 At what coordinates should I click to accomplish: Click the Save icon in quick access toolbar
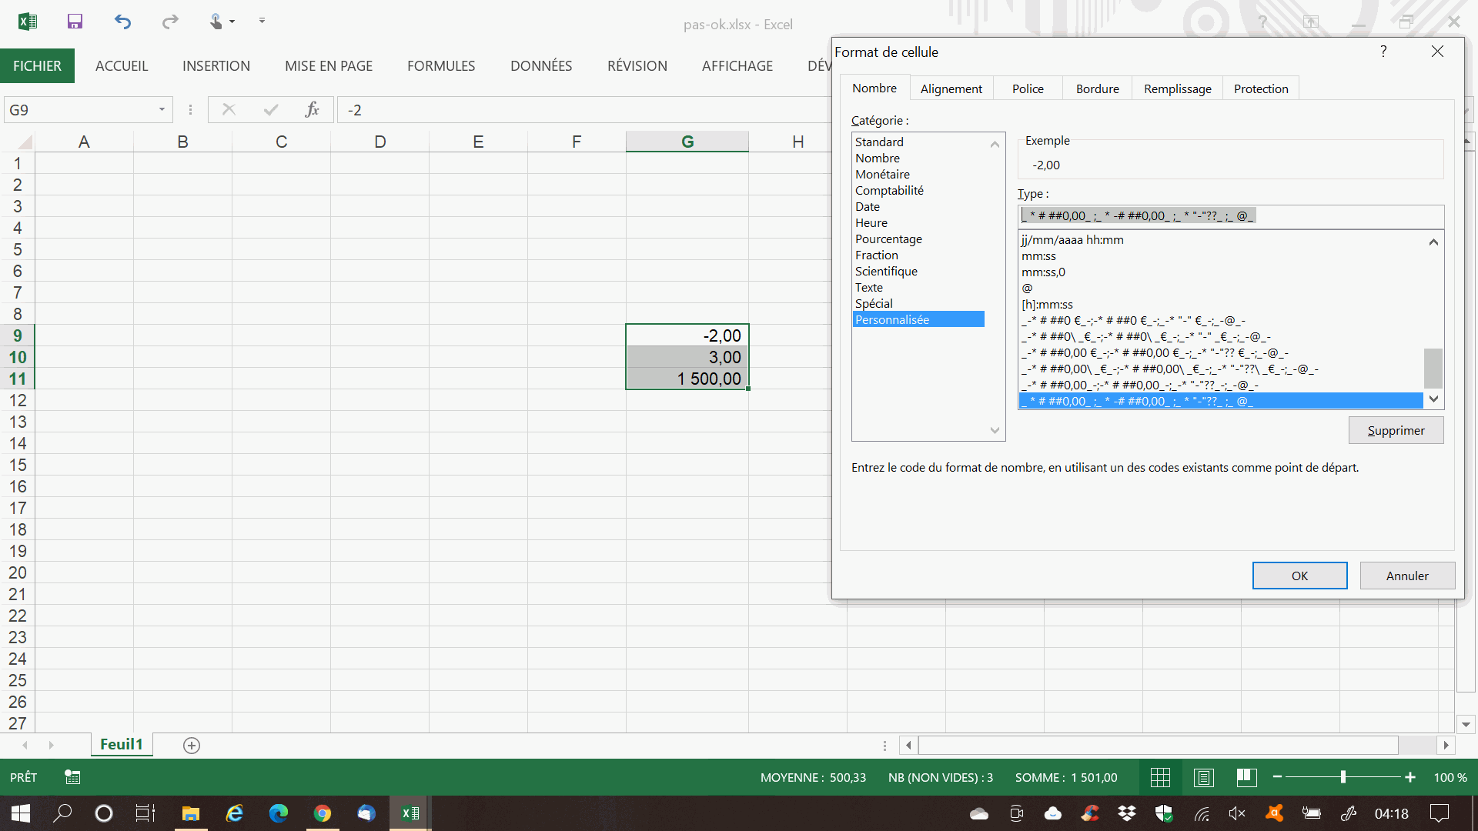[75, 22]
